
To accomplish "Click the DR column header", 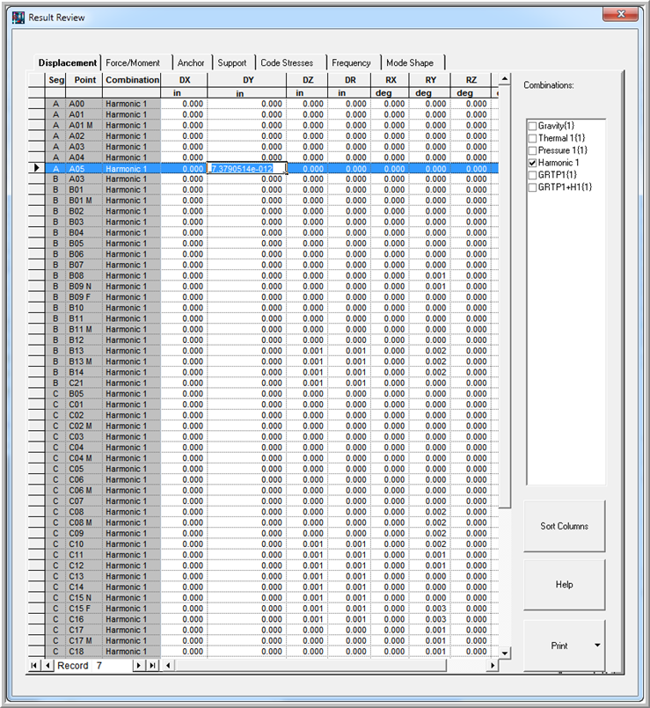I will [x=350, y=80].
